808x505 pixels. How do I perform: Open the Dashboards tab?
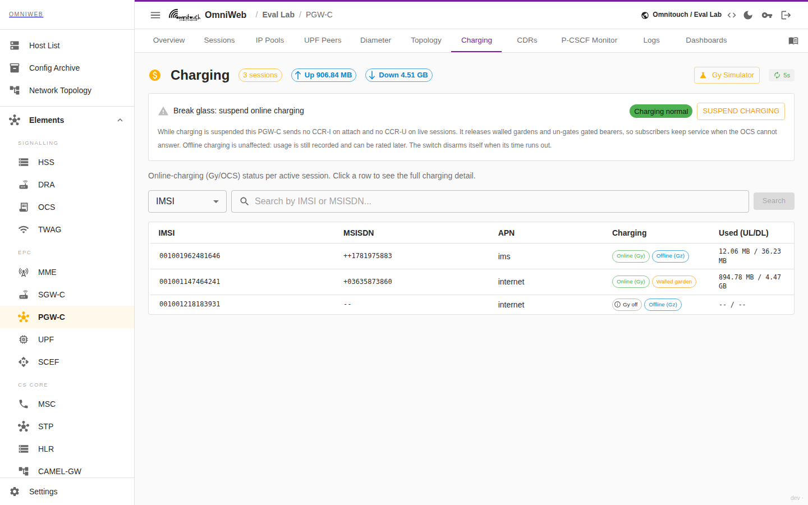(x=706, y=40)
